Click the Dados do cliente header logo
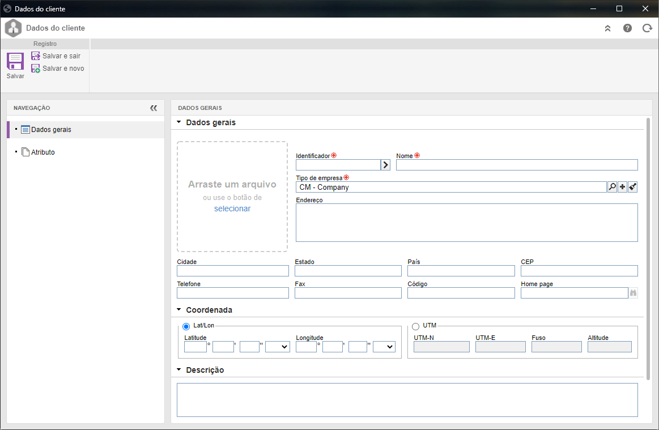 point(13,28)
